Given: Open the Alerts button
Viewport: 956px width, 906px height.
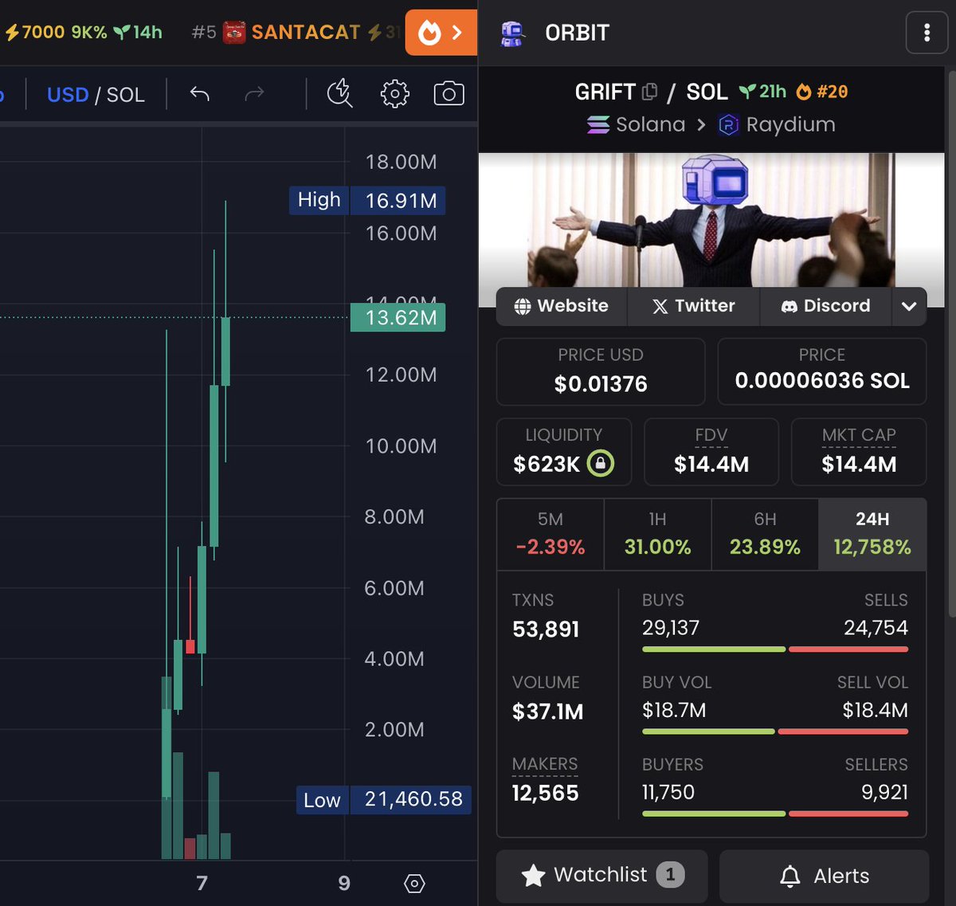Looking at the screenshot, I should pyautogui.click(x=824, y=876).
